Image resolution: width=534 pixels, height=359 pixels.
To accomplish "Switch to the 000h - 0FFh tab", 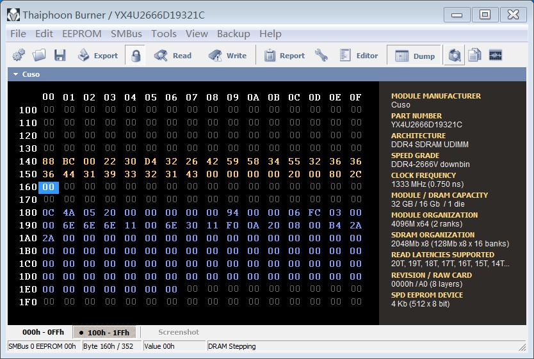I will pos(43,332).
